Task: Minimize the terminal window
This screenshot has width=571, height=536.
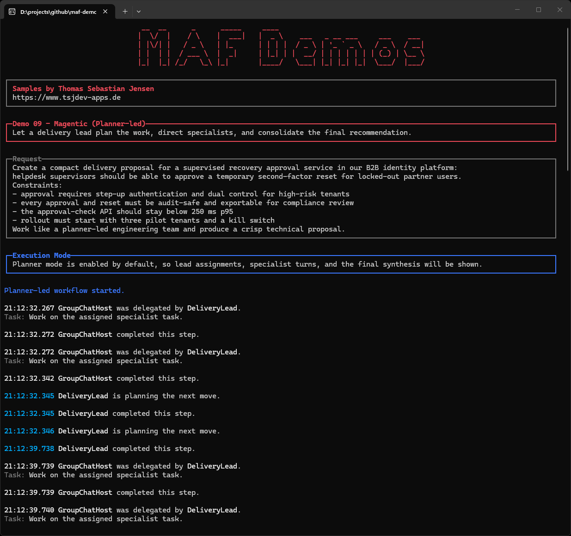Action: coord(517,10)
